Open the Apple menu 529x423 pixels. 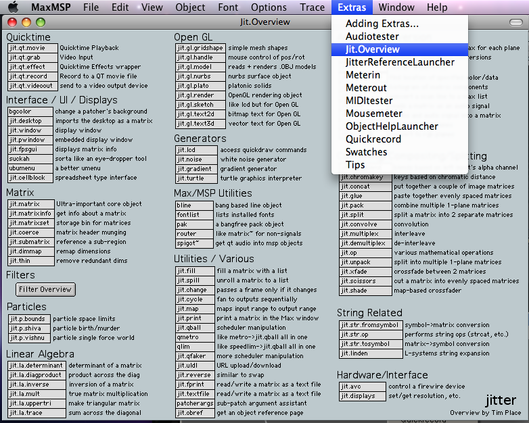[x=13, y=7]
